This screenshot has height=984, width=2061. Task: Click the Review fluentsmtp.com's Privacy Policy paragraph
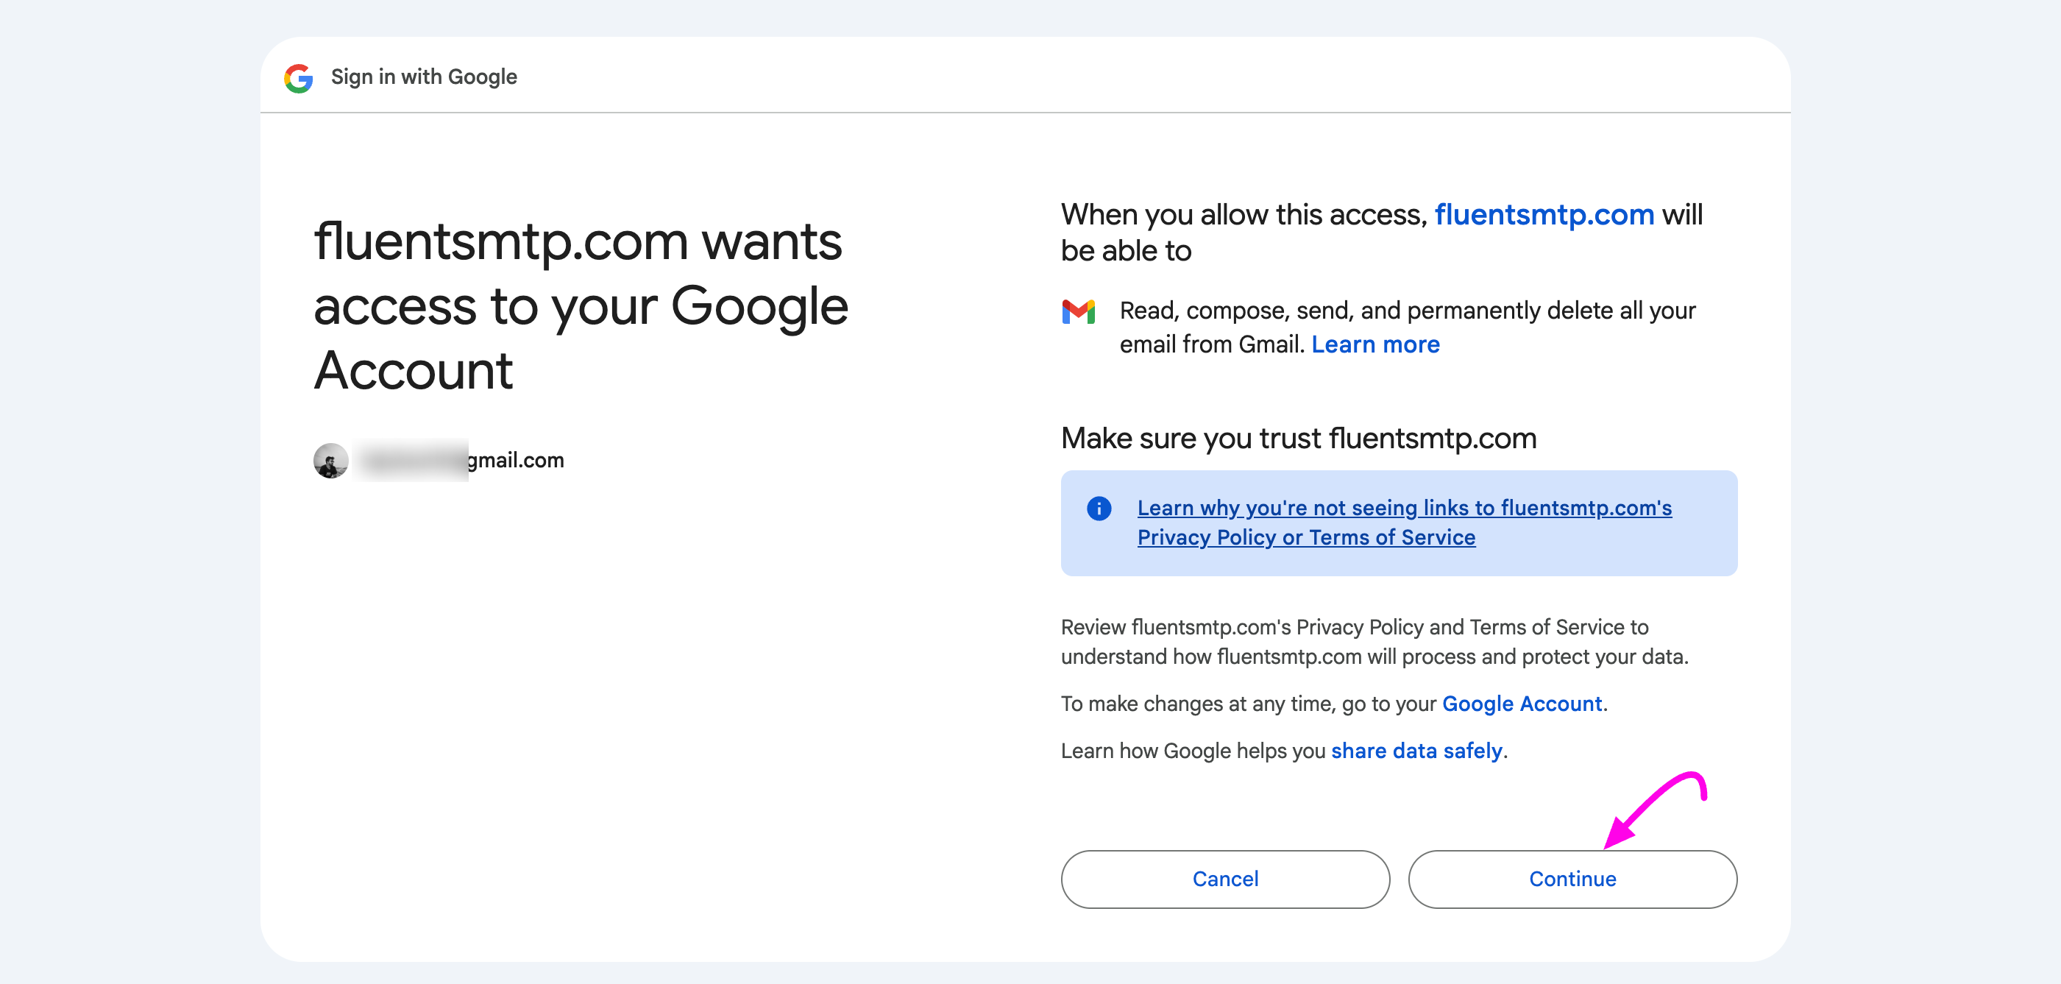click(1374, 642)
